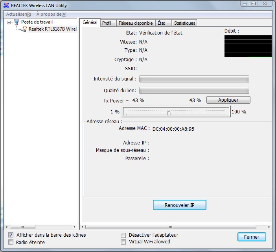276x252 pixels.
Task: Collapse the Poste de travail tree node
Action: point(9,22)
